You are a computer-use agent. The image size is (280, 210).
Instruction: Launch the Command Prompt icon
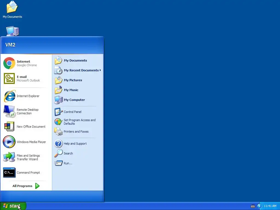(x=9, y=173)
